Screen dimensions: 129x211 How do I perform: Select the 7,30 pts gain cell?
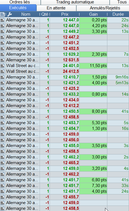point(93,186)
